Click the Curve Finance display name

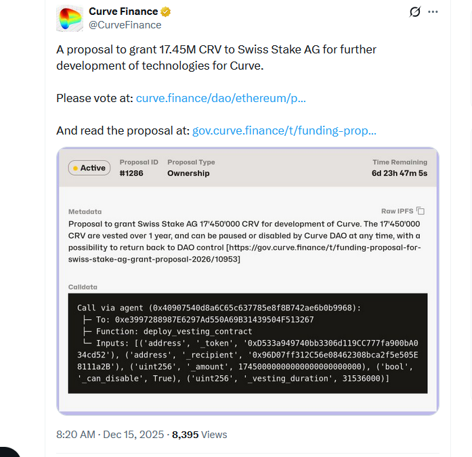[x=123, y=11]
